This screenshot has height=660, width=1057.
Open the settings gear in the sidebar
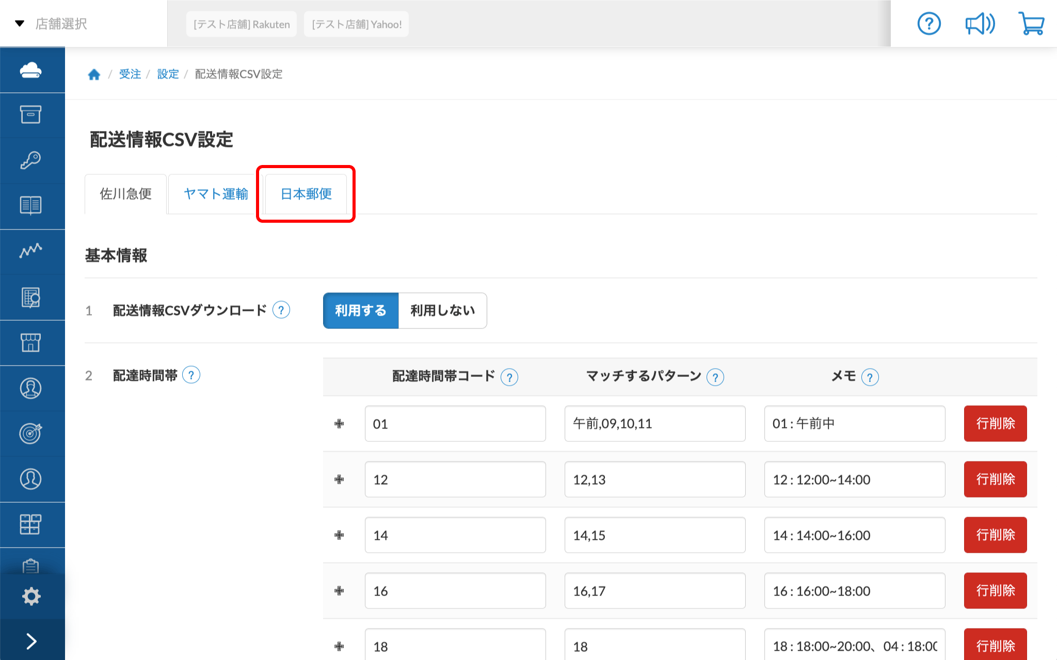click(32, 596)
